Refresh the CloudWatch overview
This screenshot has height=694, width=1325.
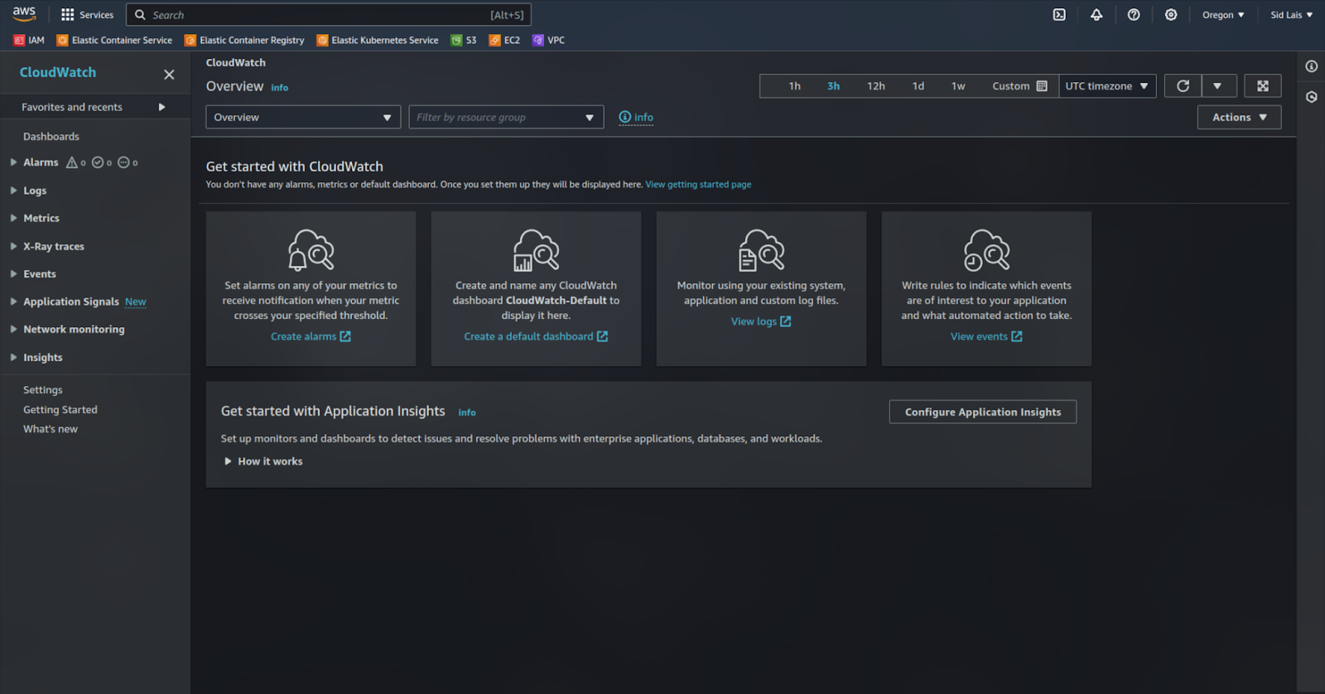pos(1183,86)
